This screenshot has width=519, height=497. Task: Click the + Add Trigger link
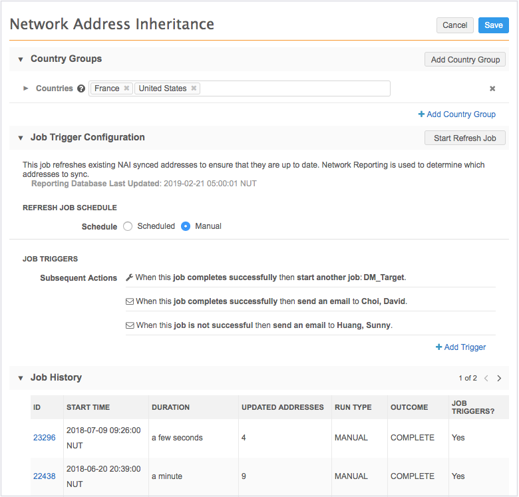point(460,347)
